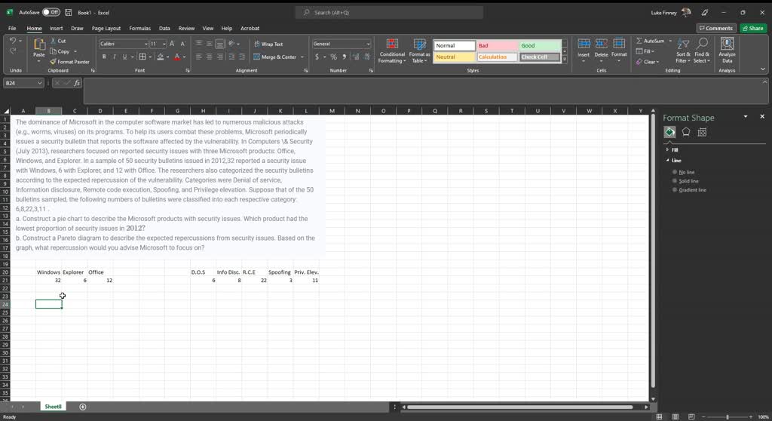This screenshot has width=772, height=421.
Task: Apply the Bad cell style swatch
Action: (496, 45)
